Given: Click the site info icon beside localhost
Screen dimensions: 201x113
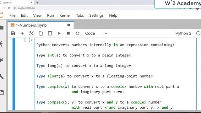Looking at the screenshot, I should [15, 8].
